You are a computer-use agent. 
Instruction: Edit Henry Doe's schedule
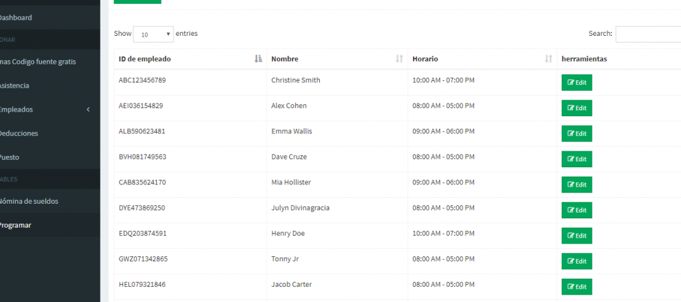[x=577, y=236]
